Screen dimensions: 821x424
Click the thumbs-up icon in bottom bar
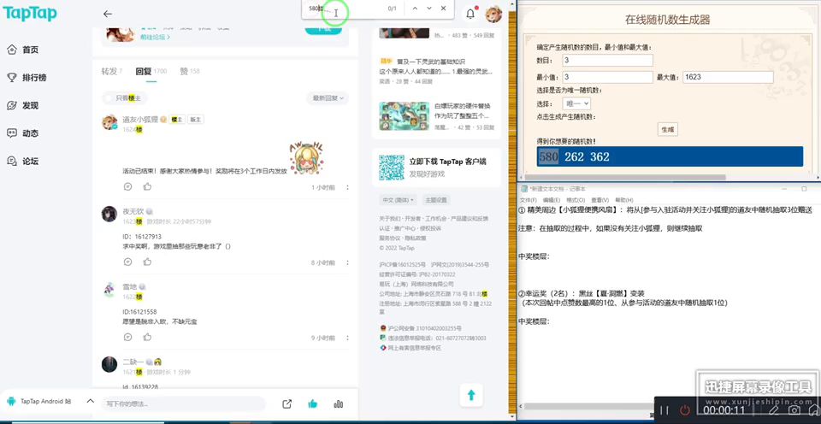click(x=313, y=403)
